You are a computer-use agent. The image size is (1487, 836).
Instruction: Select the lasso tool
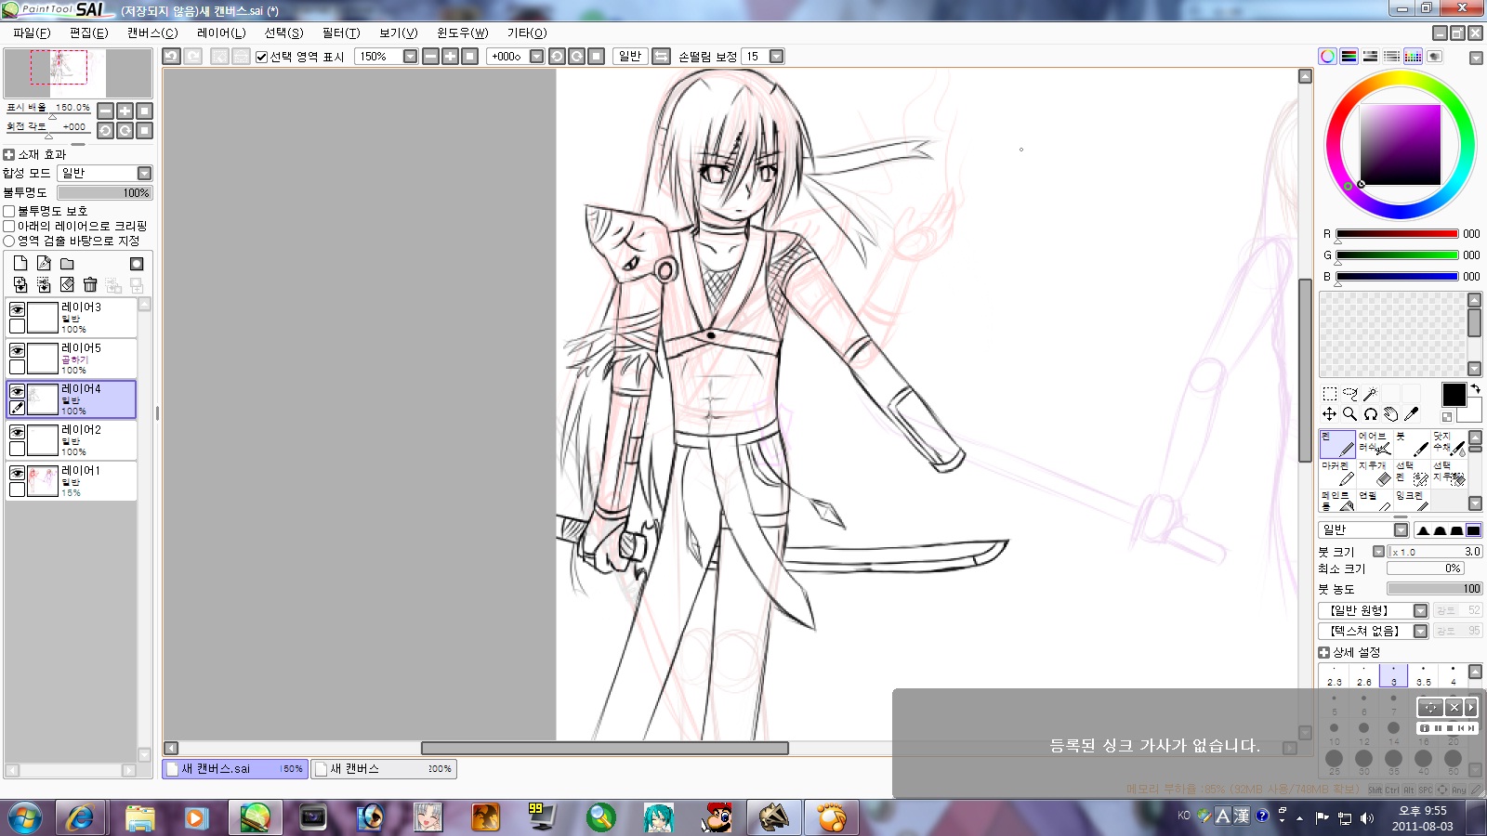pos(1350,394)
